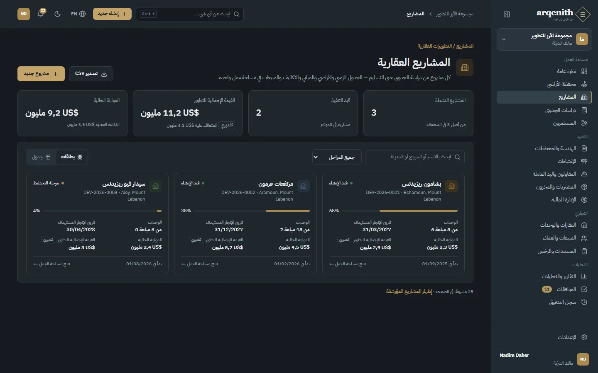Click الهندسة والمخططات document icon

point(584,148)
